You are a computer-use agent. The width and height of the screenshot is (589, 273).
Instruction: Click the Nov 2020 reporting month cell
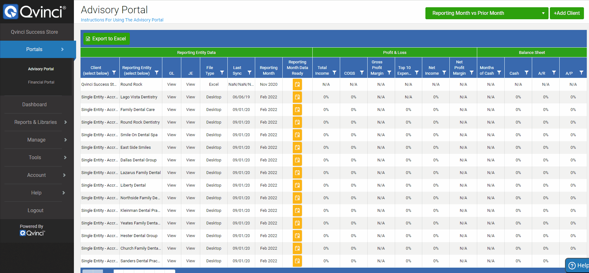tap(269, 84)
